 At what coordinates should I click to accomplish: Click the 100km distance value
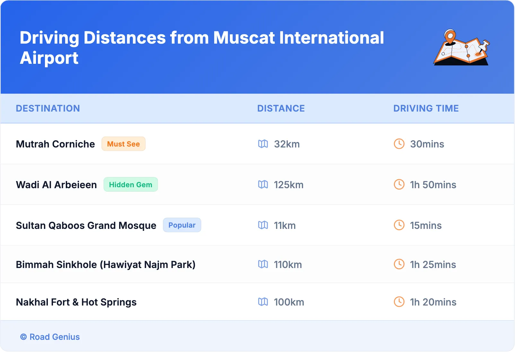click(289, 302)
